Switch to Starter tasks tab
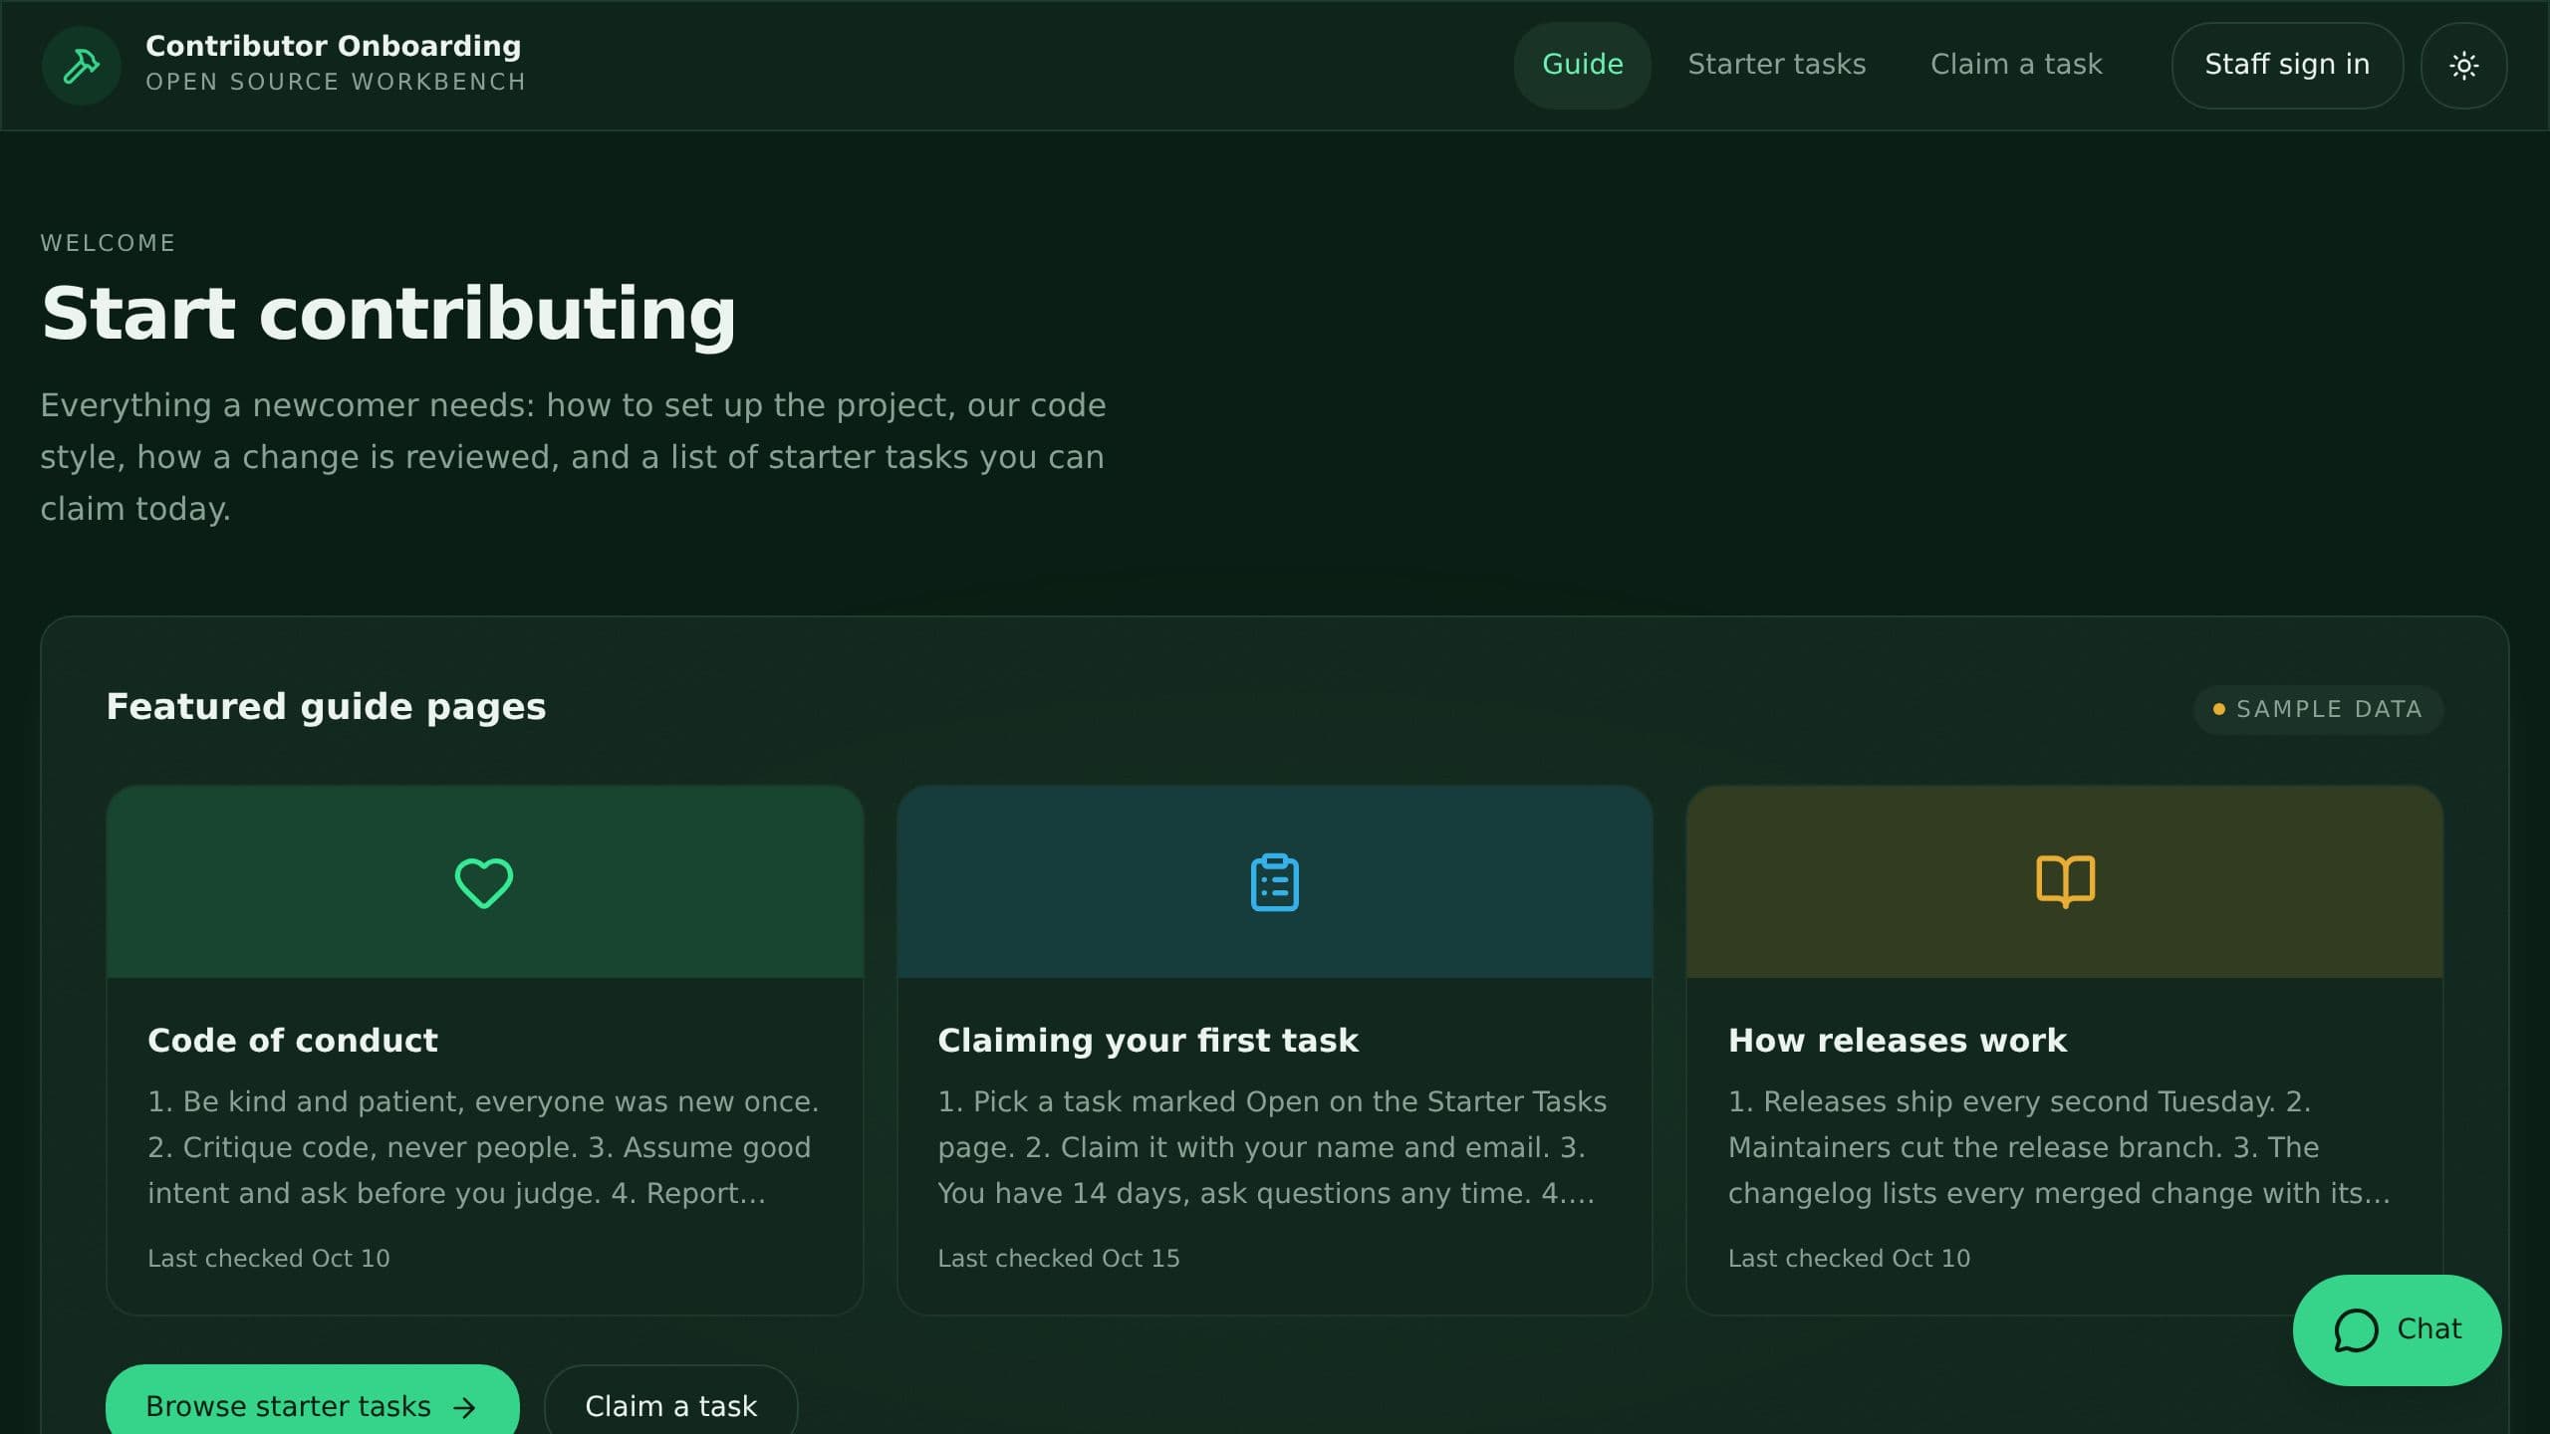 [x=1776, y=65]
